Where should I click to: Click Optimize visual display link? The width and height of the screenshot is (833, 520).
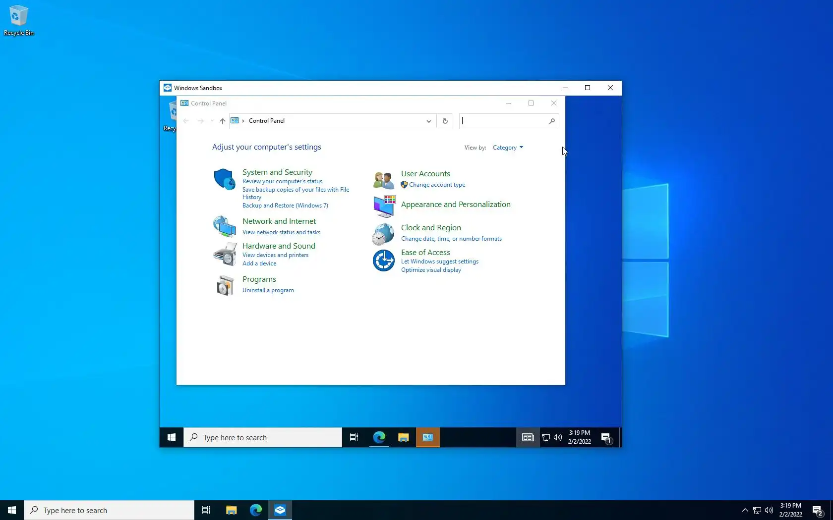coord(431,270)
